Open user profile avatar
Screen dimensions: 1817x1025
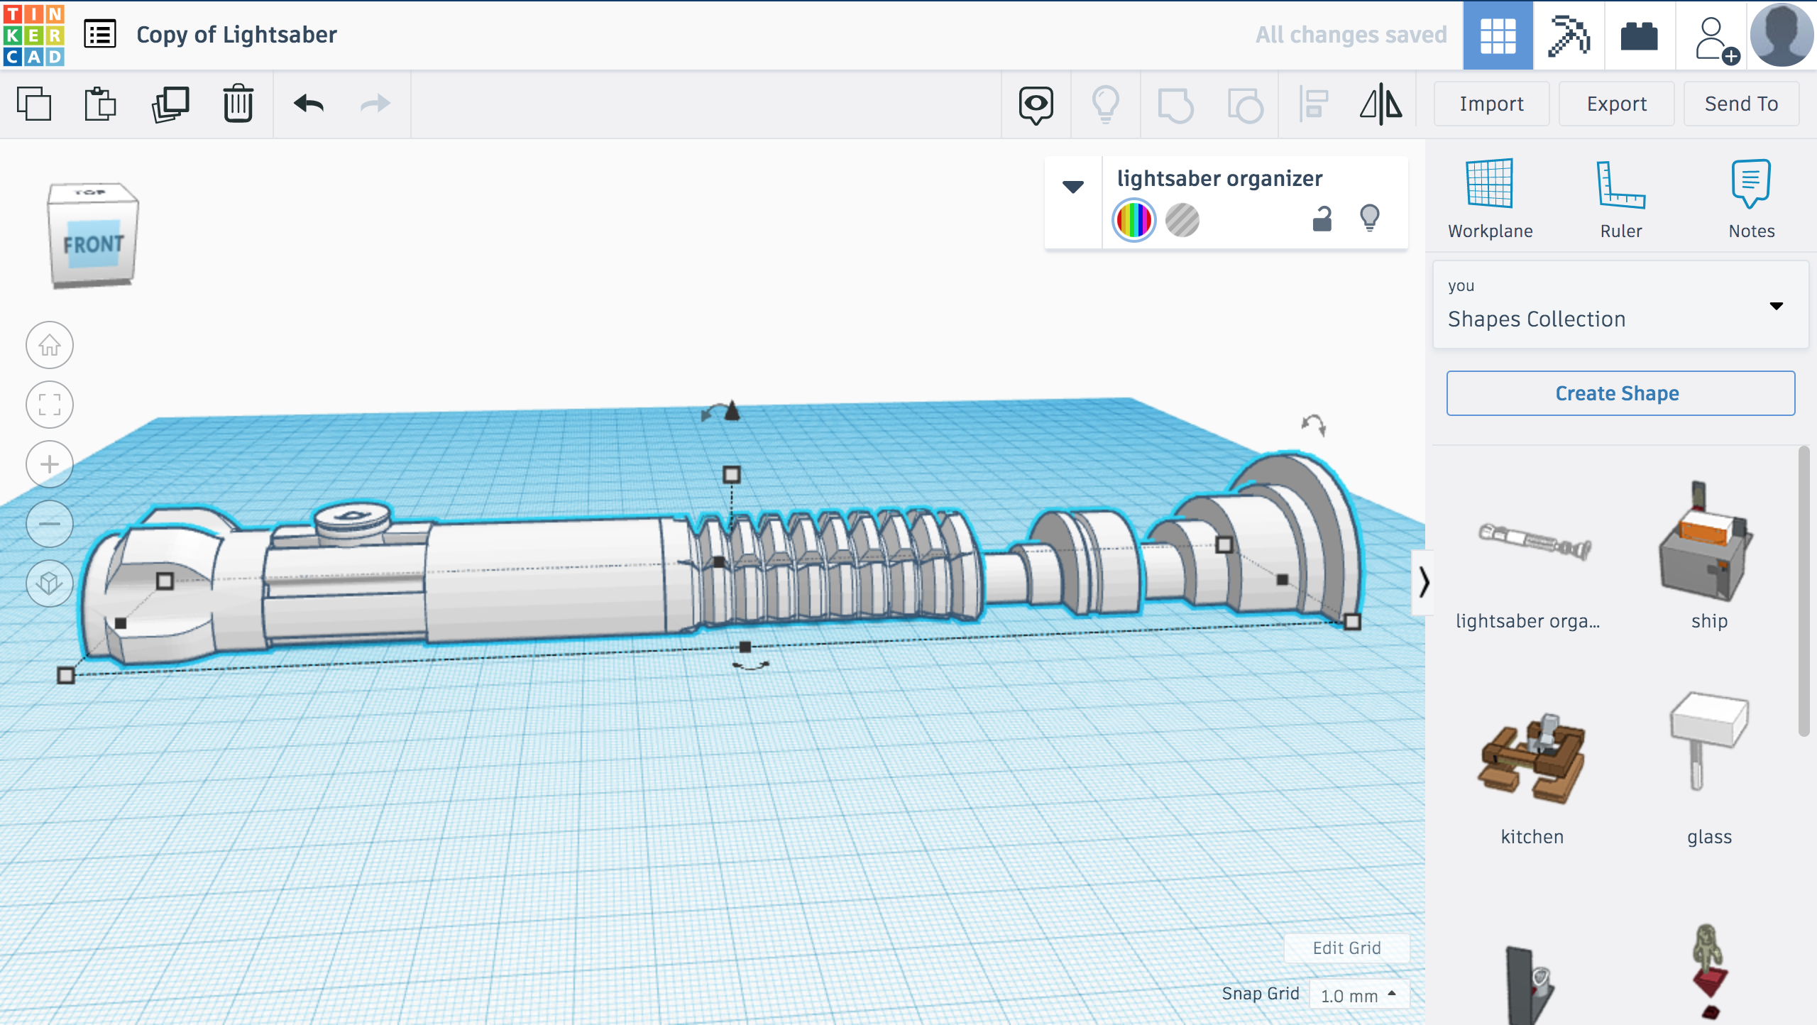[x=1782, y=35]
